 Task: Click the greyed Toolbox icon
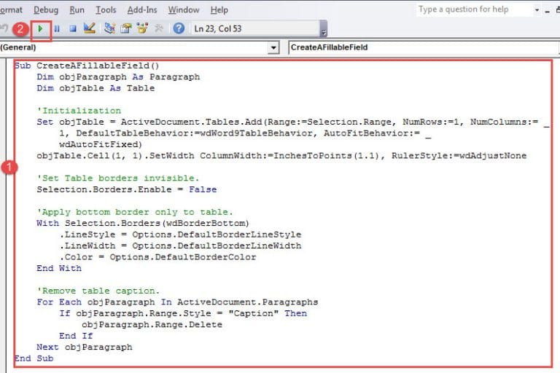point(158,28)
